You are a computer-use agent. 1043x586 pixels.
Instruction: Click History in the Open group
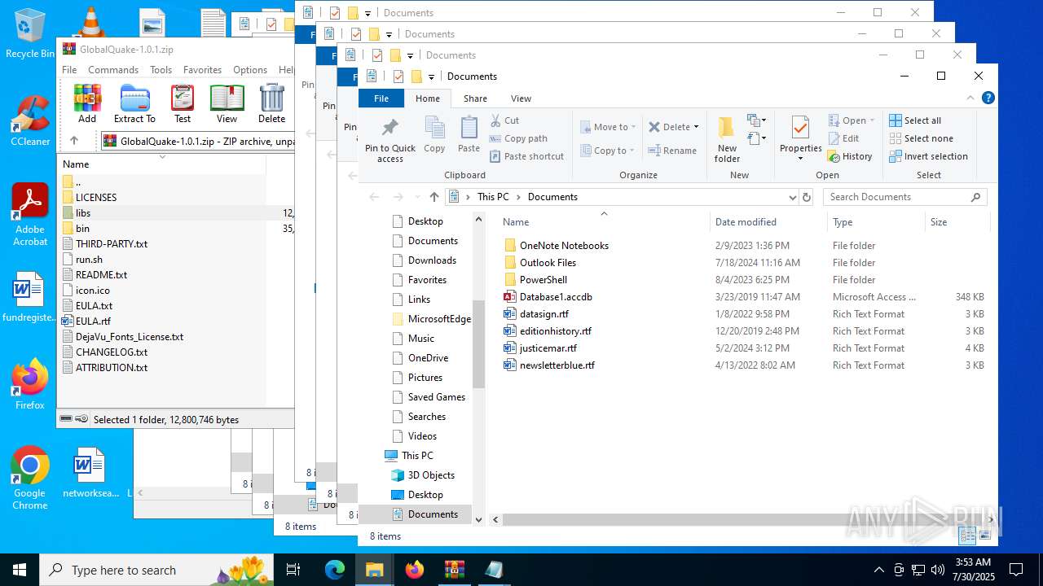point(850,156)
